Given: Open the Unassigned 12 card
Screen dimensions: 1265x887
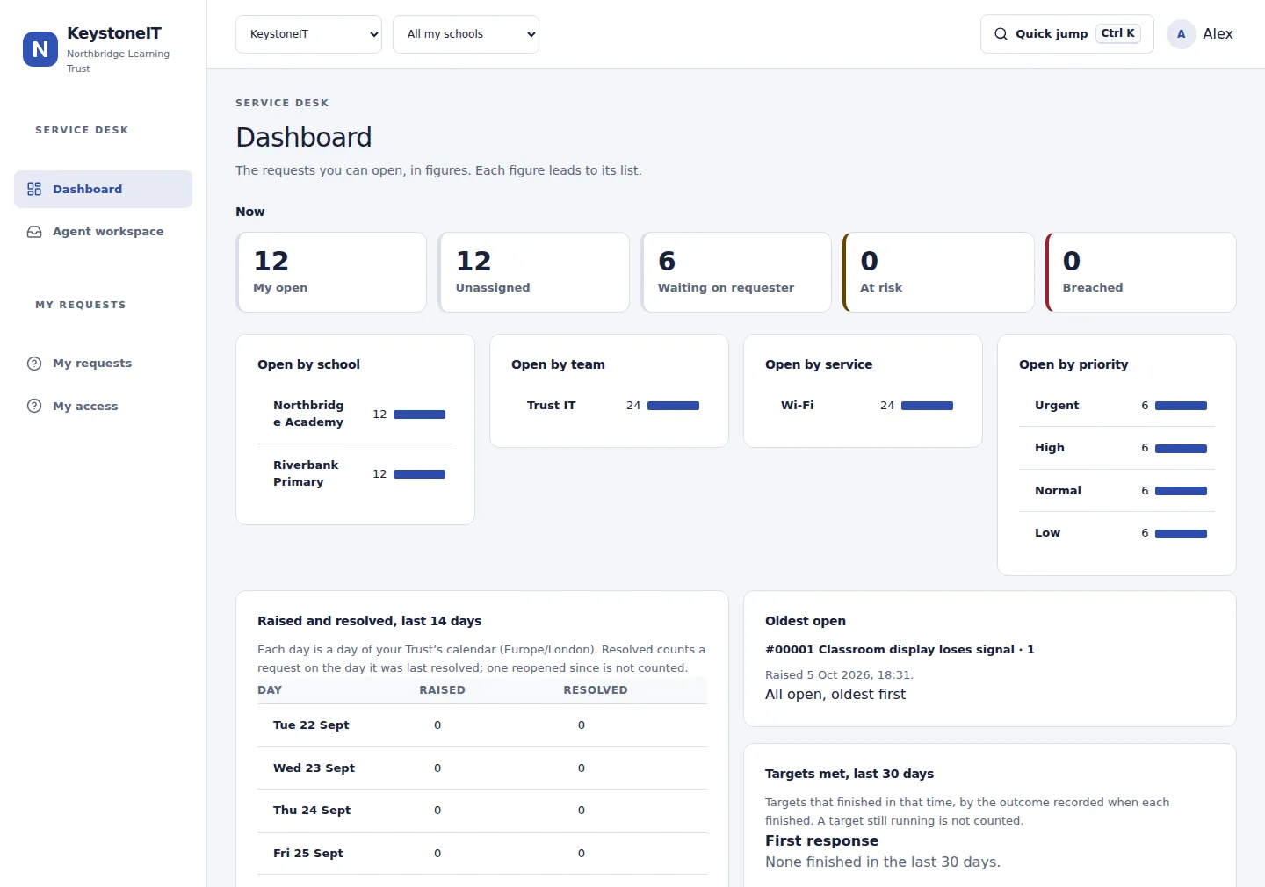Looking at the screenshot, I should tap(533, 272).
